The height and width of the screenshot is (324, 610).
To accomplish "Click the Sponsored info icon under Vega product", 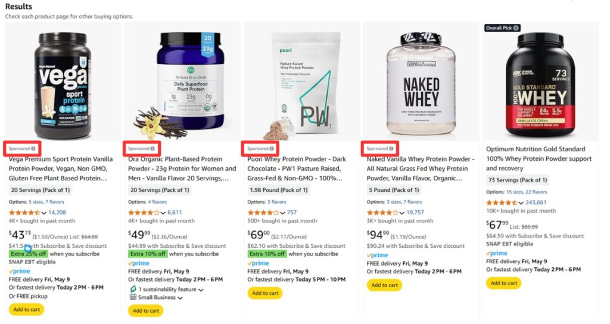I will coord(33,148).
